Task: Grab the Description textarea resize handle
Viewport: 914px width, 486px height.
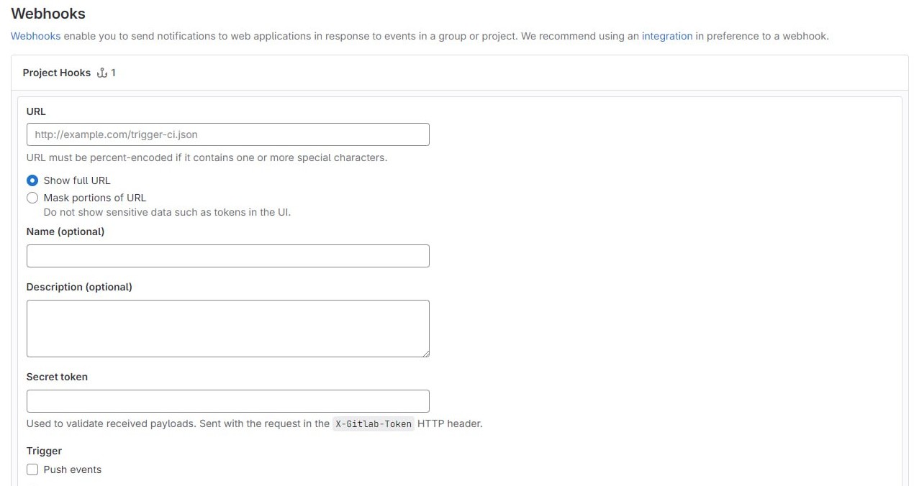Action: (425, 353)
